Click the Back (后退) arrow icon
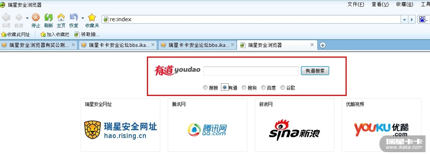 (x=6, y=18)
